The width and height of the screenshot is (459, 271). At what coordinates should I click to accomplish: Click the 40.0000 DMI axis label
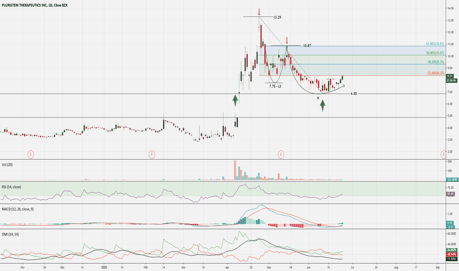point(452,244)
